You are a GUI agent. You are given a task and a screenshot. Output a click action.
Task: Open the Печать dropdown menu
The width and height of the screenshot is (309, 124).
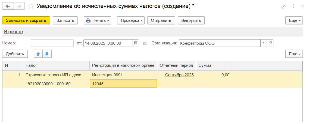(97, 20)
